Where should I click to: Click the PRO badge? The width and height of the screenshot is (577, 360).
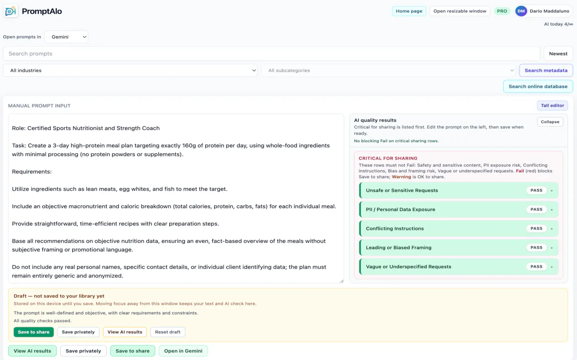point(502,11)
